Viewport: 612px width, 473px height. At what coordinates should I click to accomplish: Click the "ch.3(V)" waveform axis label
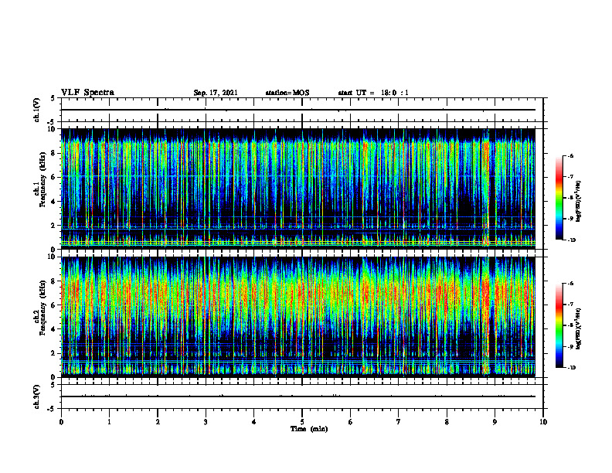pyautogui.click(x=37, y=396)
